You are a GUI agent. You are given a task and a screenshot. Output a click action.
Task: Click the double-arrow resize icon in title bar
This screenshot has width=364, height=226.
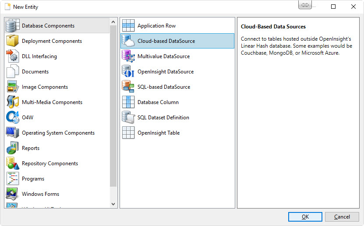[305, 5]
